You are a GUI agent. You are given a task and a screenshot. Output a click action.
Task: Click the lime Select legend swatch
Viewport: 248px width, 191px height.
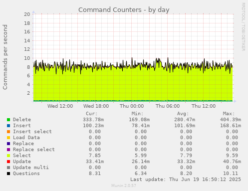tap(8, 156)
